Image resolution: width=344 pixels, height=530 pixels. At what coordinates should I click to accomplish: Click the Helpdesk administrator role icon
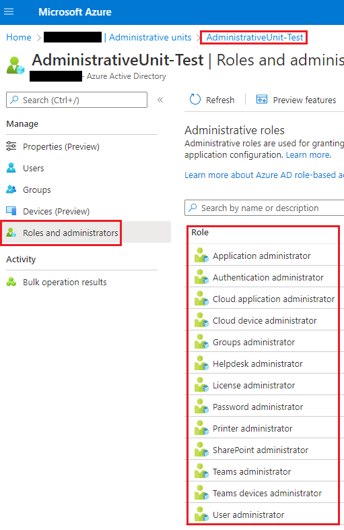pos(201,363)
